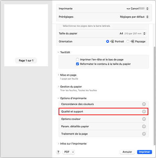Click '1 page par feuille' text
The image size is (156, 158).
coord(69,79)
